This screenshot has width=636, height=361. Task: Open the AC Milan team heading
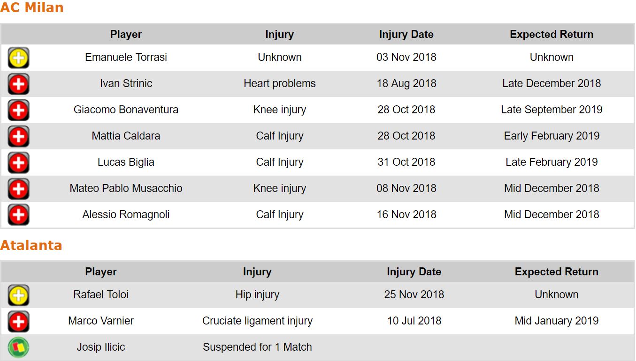32,8
